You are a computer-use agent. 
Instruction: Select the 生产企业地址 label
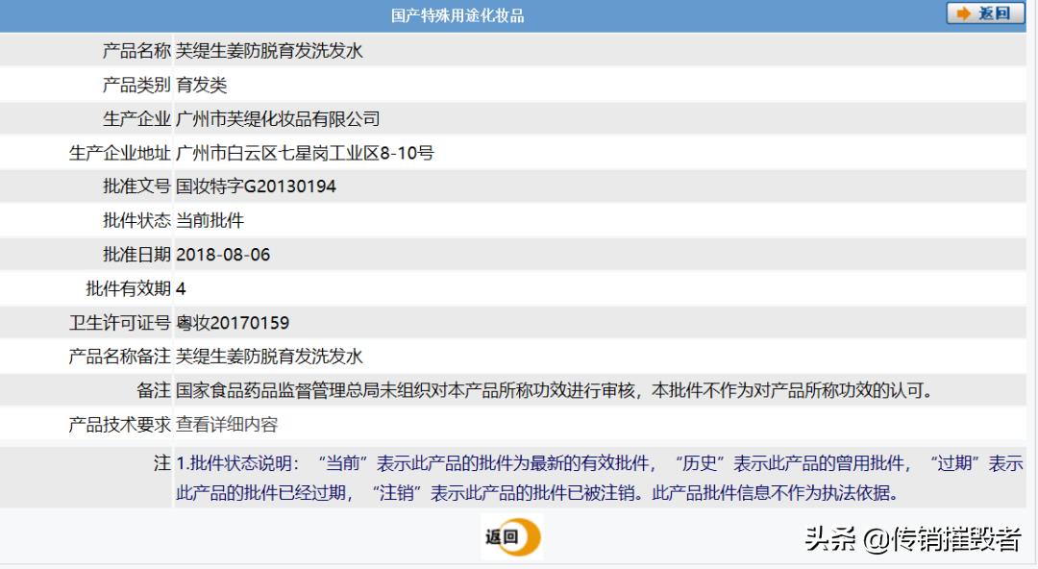click(x=120, y=153)
